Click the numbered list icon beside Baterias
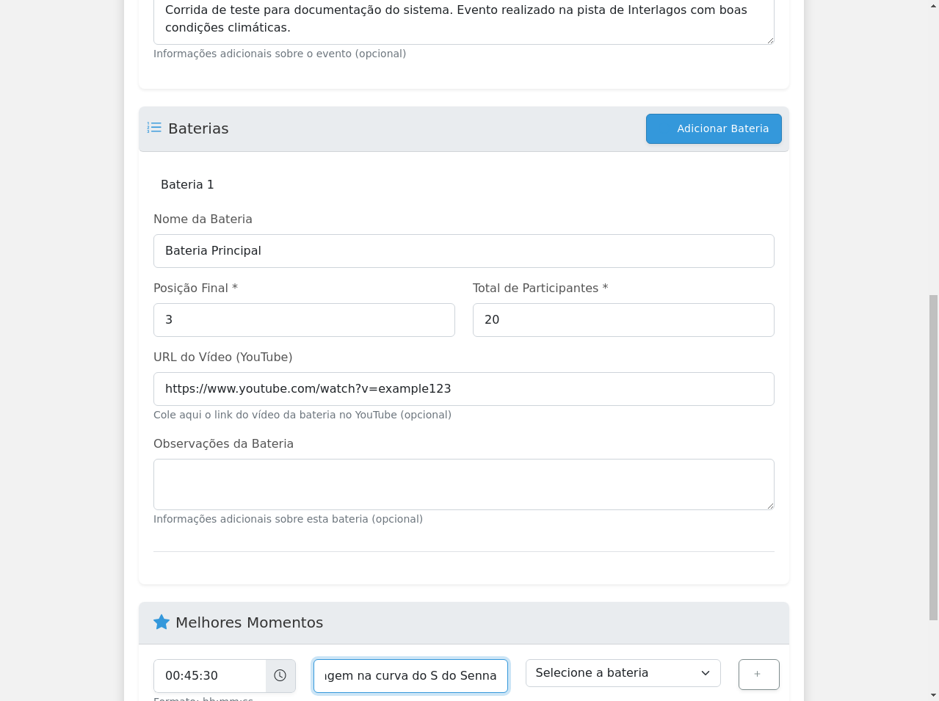Viewport: 939px width, 701px height. tap(154, 128)
